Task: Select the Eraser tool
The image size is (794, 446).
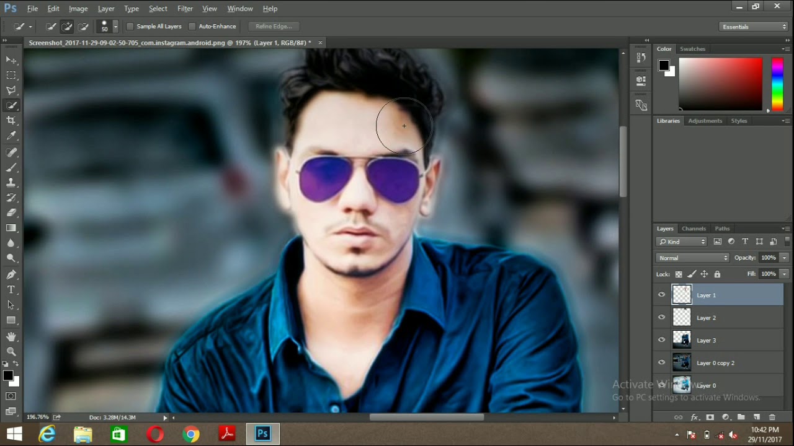Action: pyautogui.click(x=11, y=212)
